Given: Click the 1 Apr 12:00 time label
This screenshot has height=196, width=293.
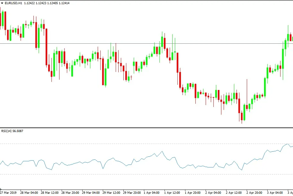Looking at the screenshot, I should [x=172, y=193].
